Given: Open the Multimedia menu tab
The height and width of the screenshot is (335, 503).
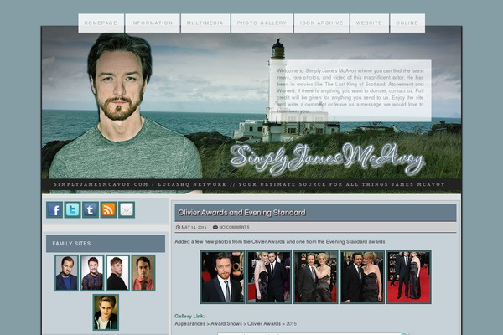Looking at the screenshot, I should pos(205,23).
